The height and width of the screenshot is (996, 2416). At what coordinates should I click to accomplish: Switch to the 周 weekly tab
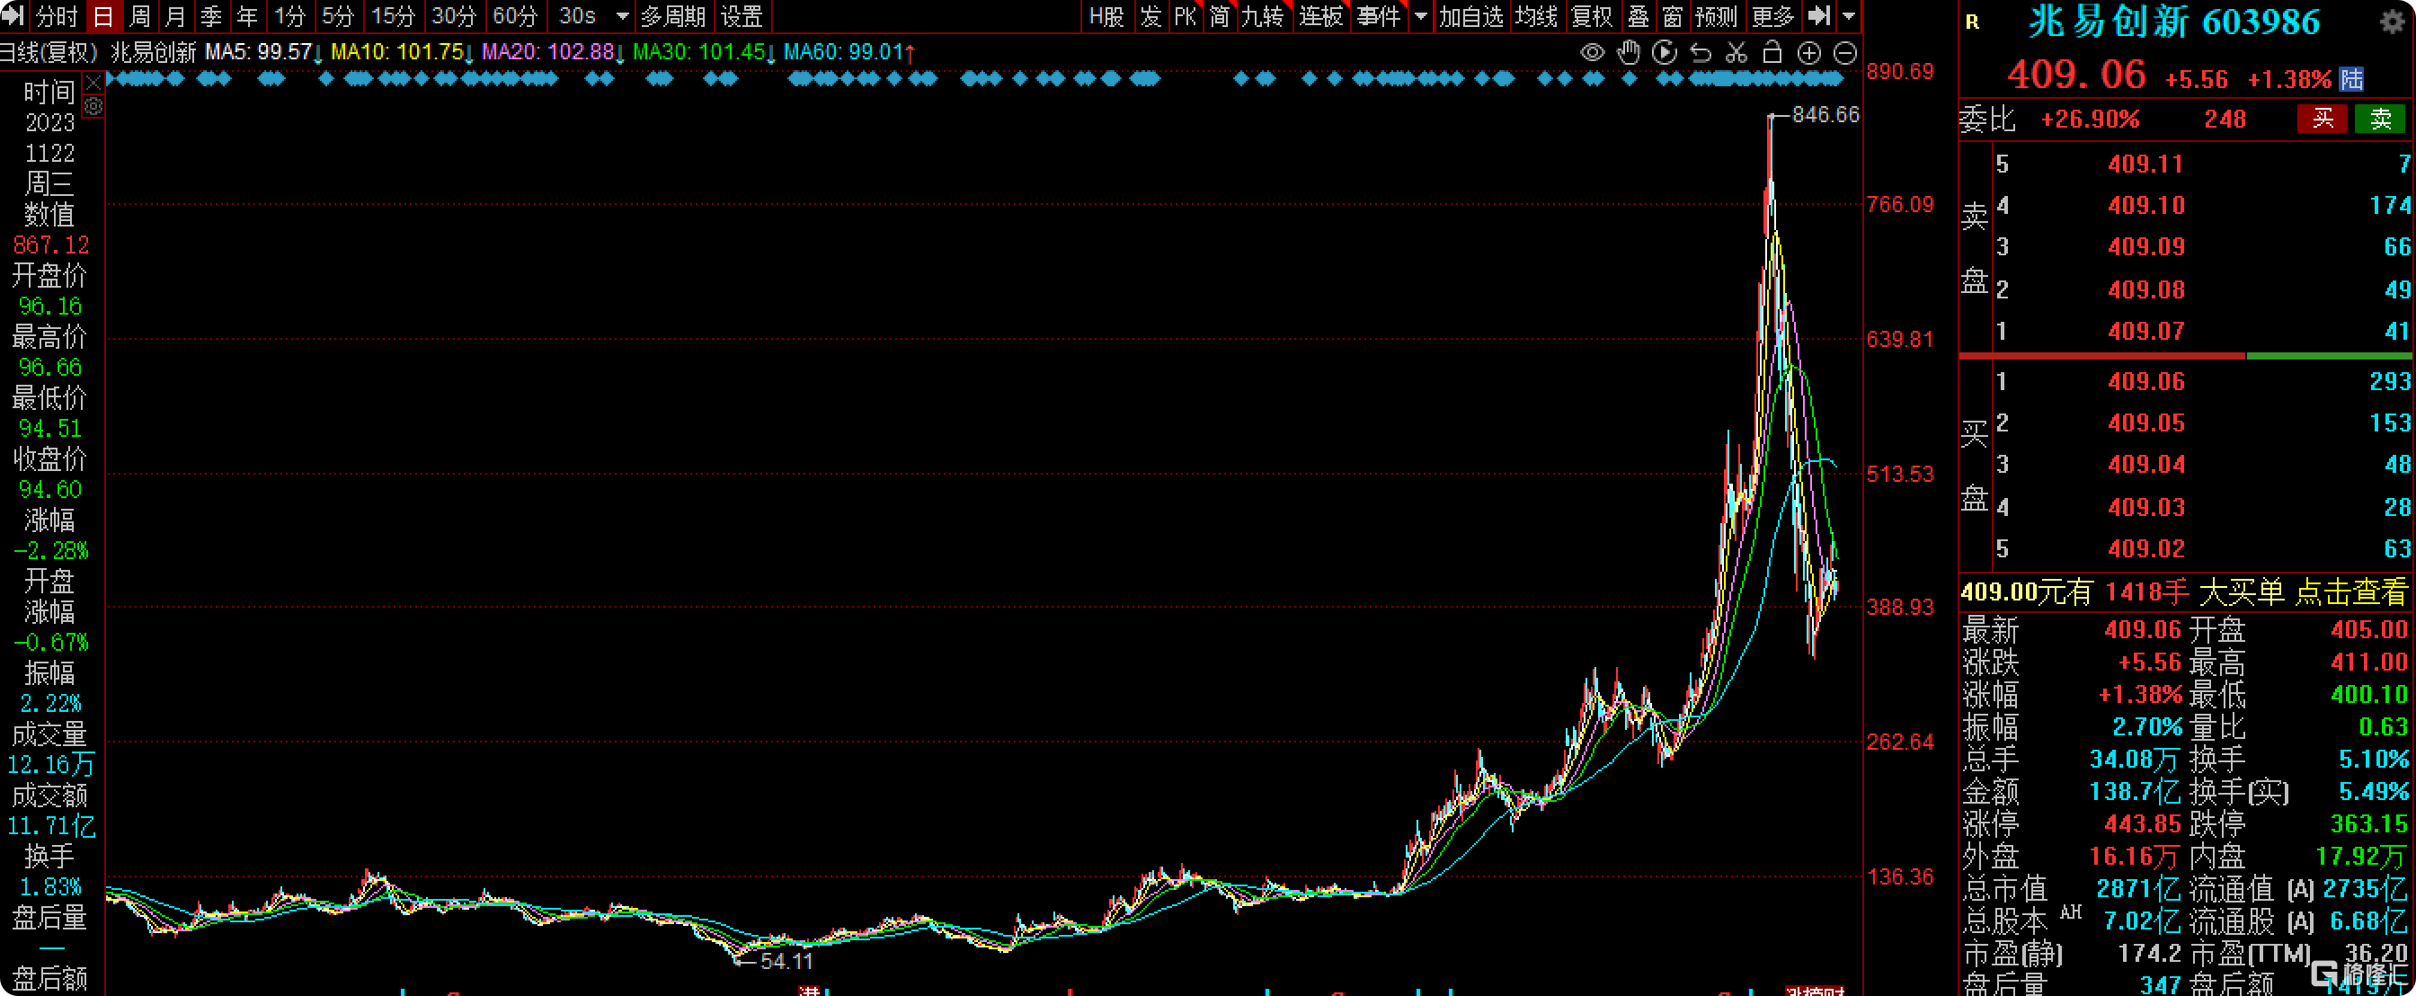pyautogui.click(x=139, y=16)
